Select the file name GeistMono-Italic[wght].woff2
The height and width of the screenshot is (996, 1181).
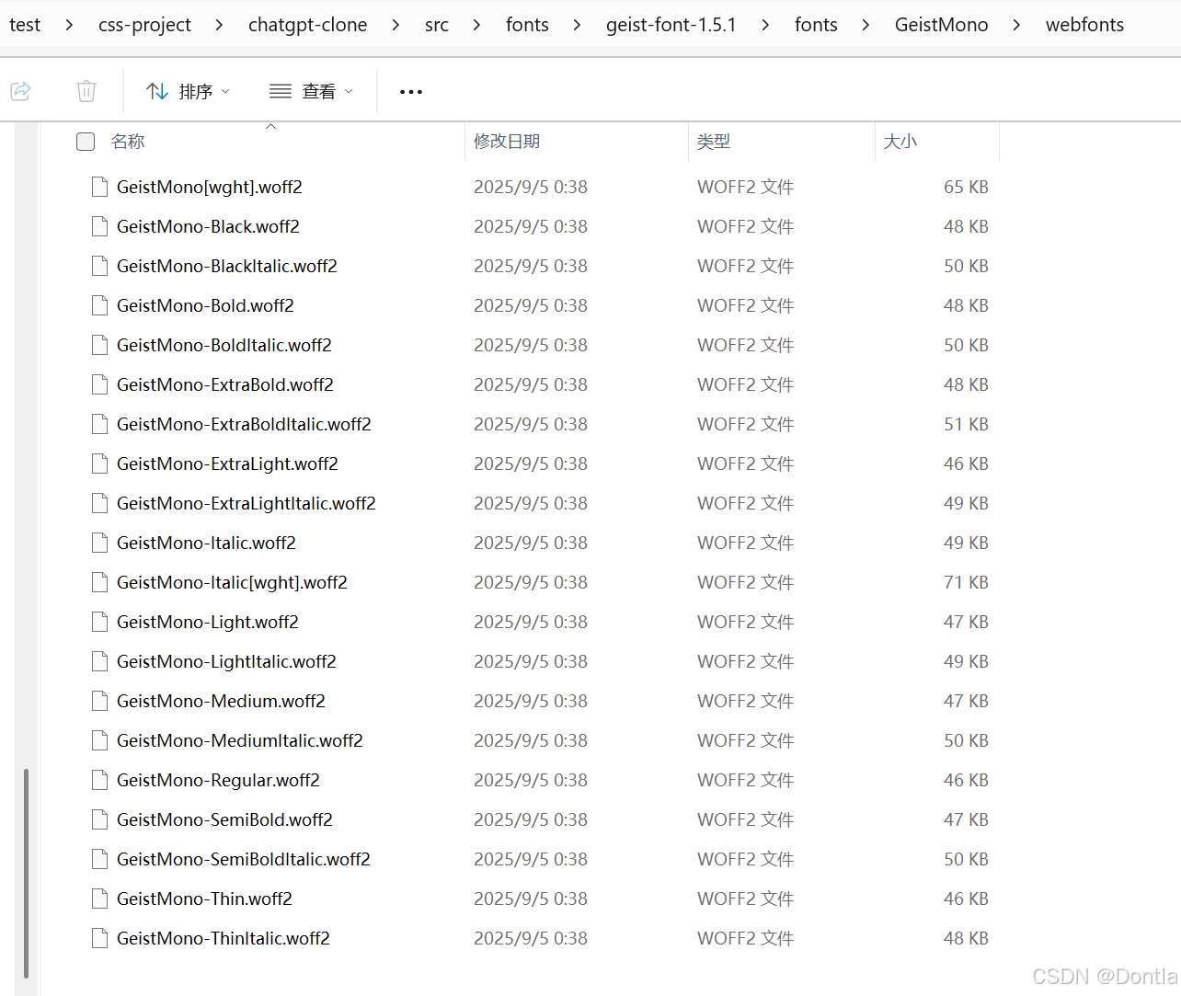coord(232,582)
